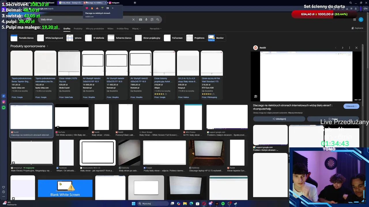Click the magnifier search submit icon
The image size is (369, 207).
[x=158, y=20]
